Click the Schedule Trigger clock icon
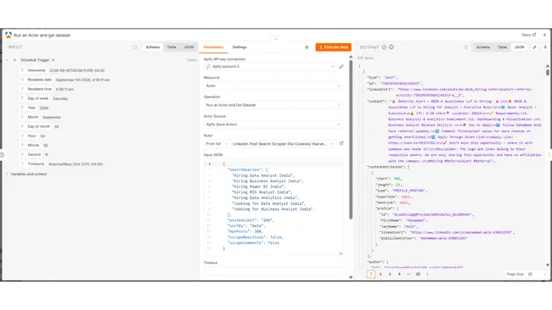The width and height of the screenshot is (552, 310). click(14, 60)
